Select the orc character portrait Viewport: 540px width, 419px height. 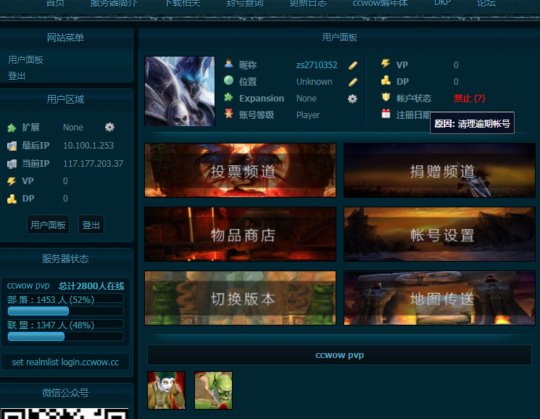214,391
